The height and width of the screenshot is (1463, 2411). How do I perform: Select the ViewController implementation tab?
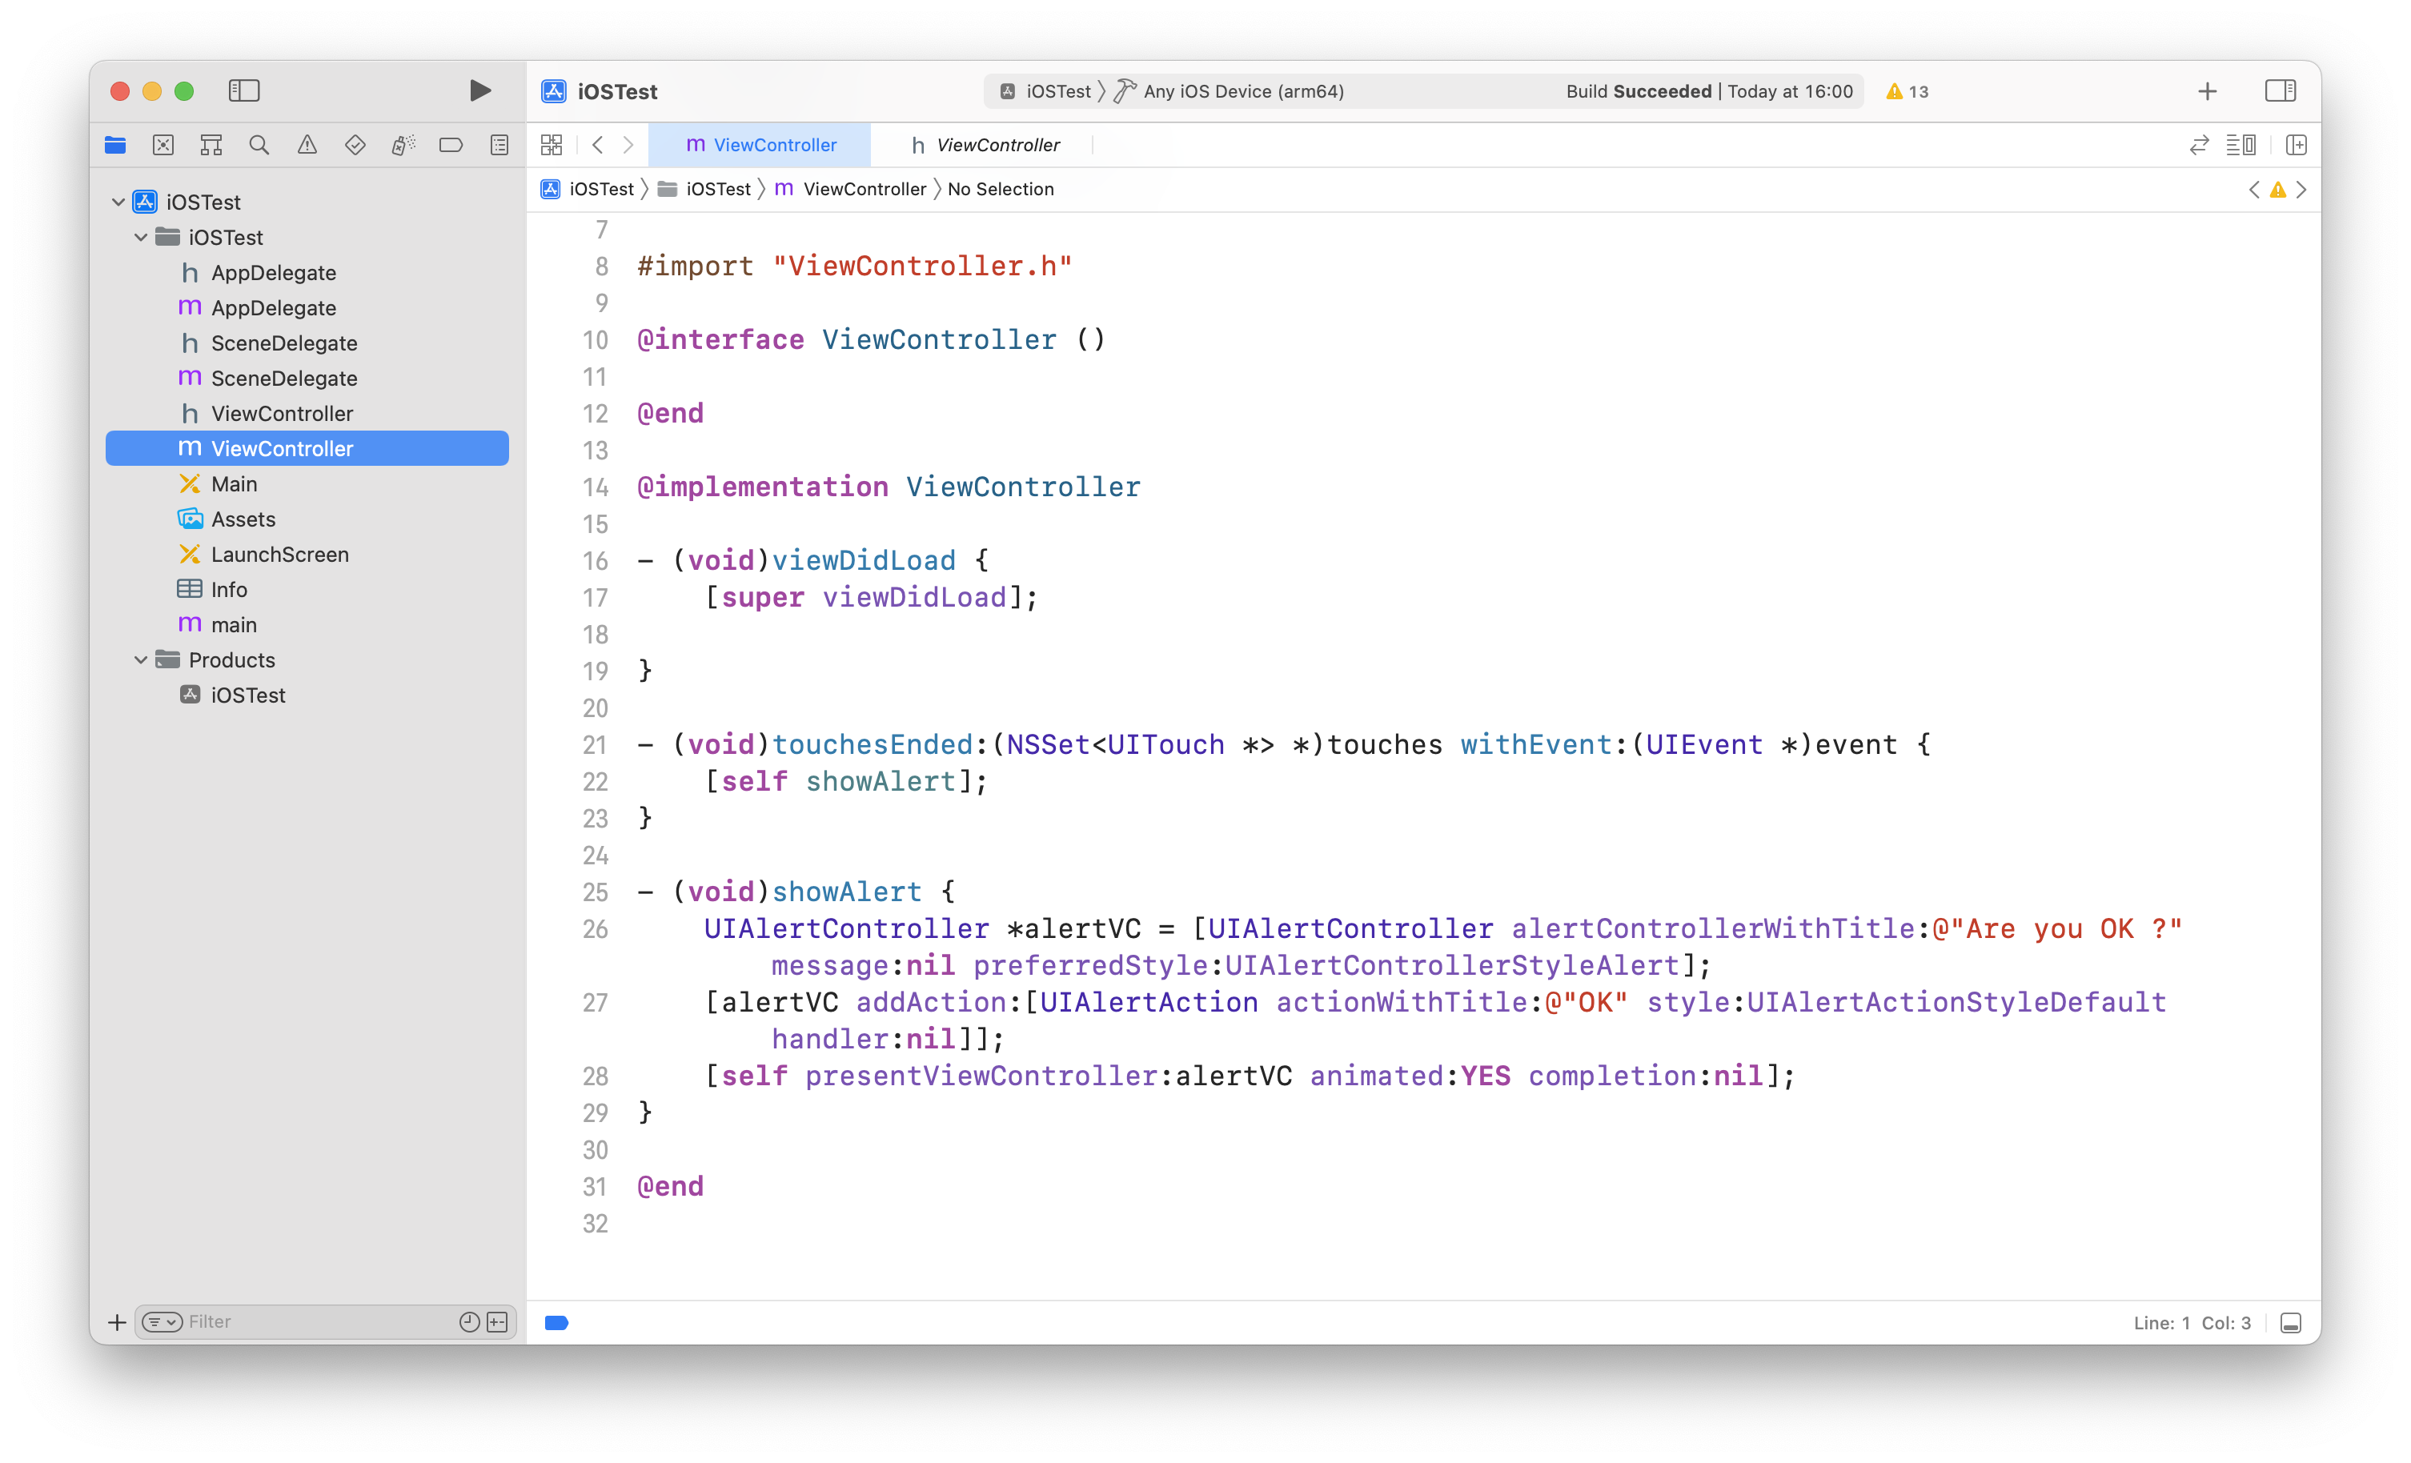[760, 145]
